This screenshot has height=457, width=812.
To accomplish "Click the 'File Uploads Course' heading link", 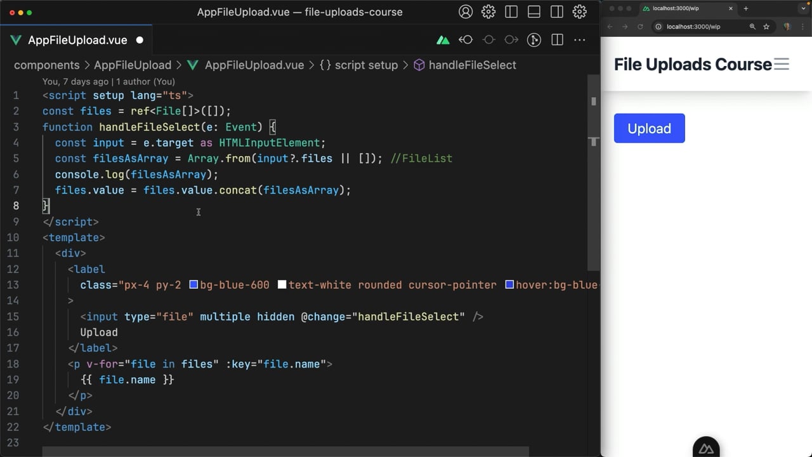I will 693,64.
